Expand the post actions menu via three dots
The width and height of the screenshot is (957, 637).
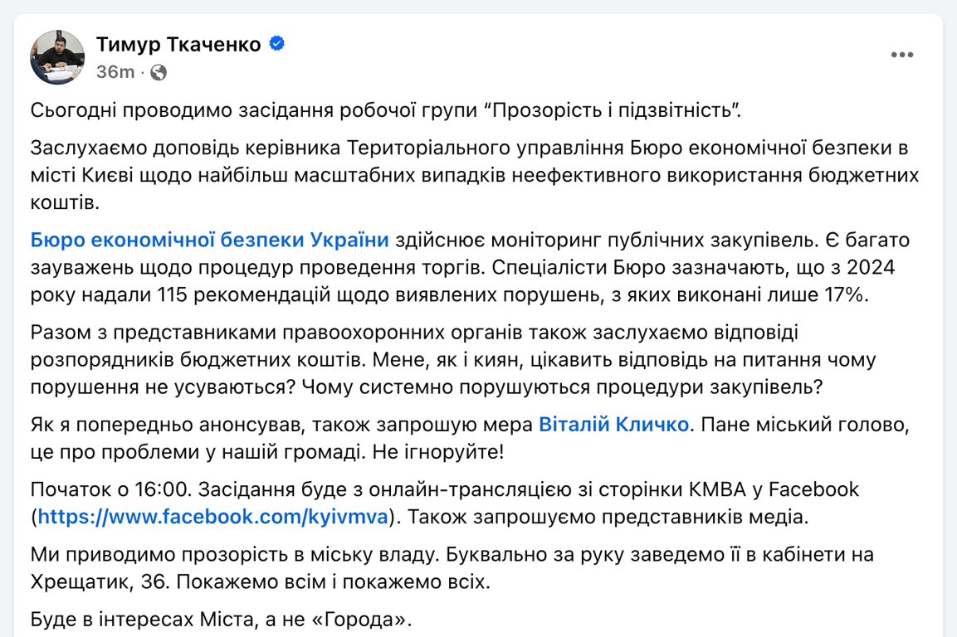(x=901, y=55)
